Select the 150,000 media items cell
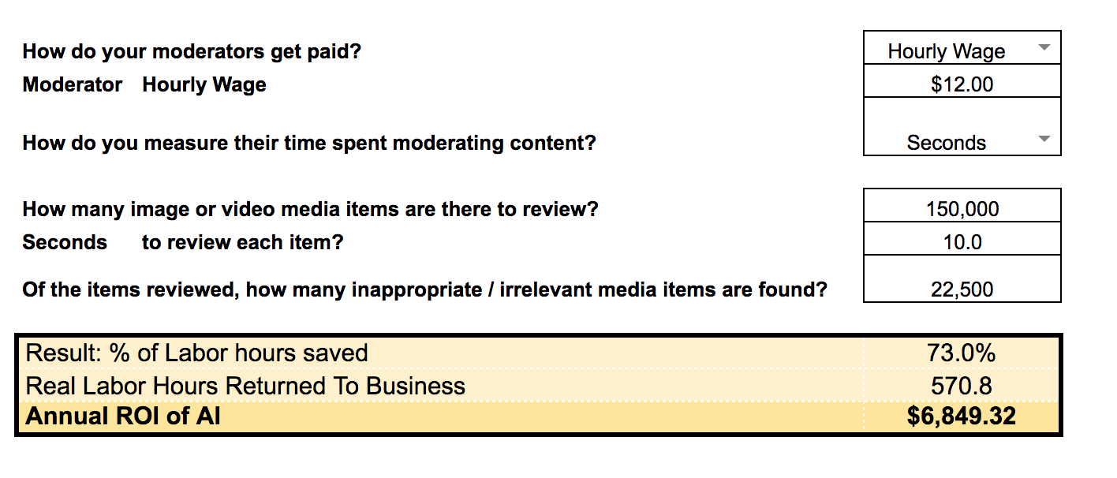 coord(962,209)
